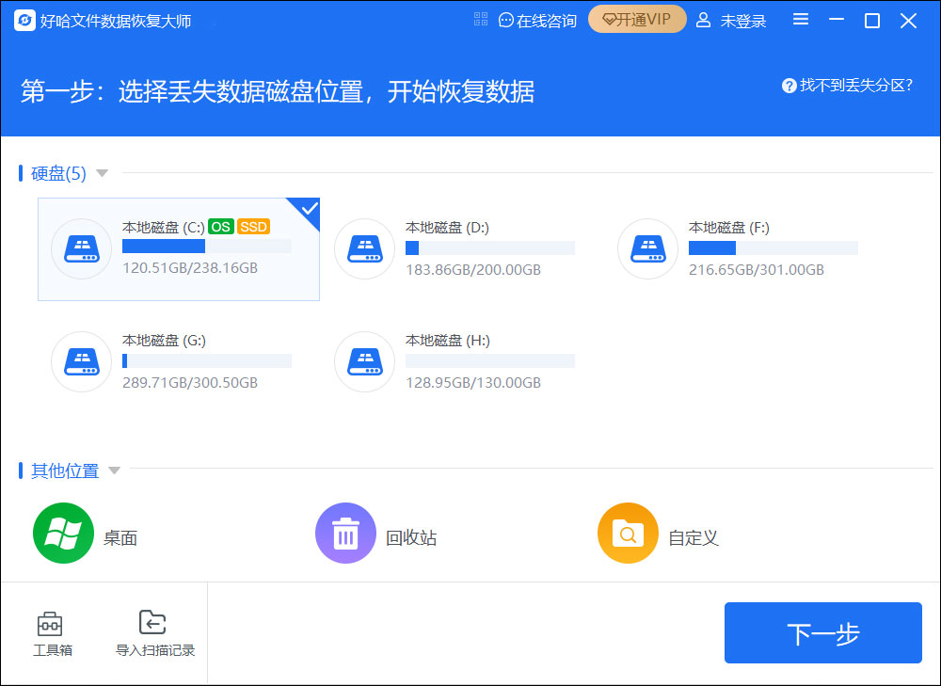Click the drive icon for 本地磁盘 (F:)
The width and height of the screenshot is (941, 686).
click(x=647, y=248)
